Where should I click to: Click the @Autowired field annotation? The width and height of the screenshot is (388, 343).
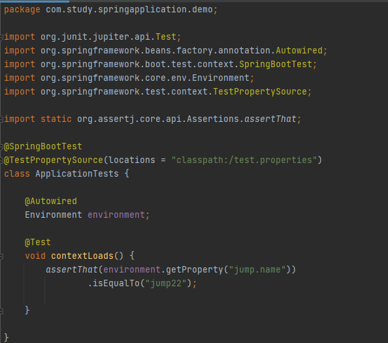(51, 201)
